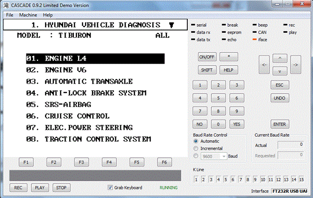This screenshot has width=313, height=198.
Task: Click the gray playback progress bar
Action: (x=95, y=175)
